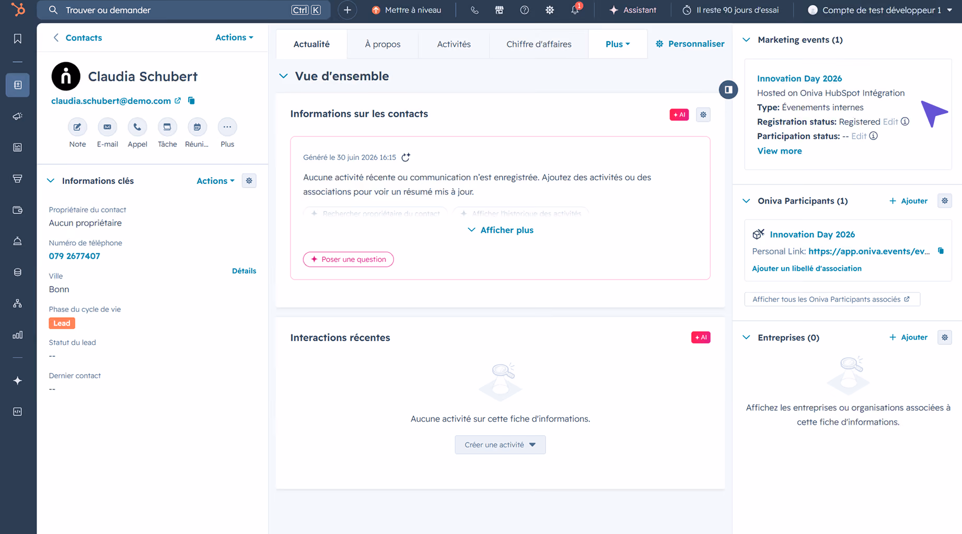Viewport: 962px width, 534px height.
Task: Collapse the Oniva Participants section
Action: [746, 201]
